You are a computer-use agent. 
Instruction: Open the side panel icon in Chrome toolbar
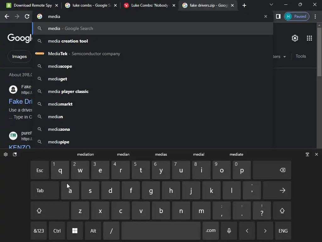[x=278, y=16]
